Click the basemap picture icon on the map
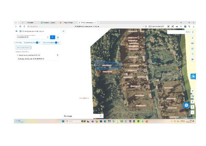206x146 pixels. tap(193, 96)
